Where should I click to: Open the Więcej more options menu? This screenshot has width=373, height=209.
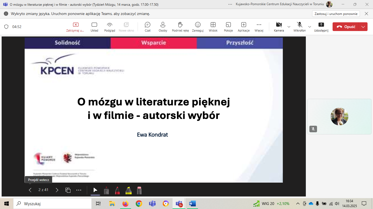pos(259,27)
